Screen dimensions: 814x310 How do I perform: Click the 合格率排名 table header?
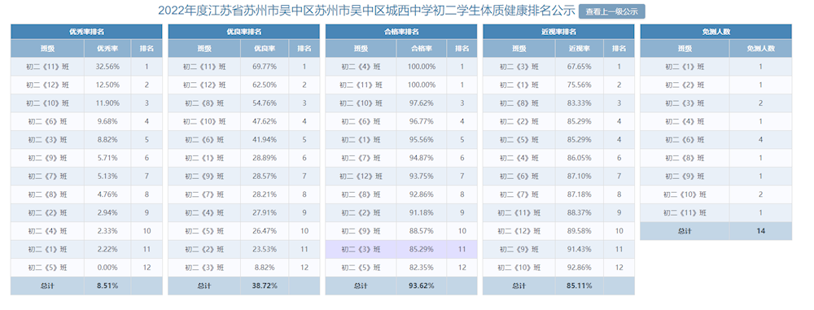[401, 32]
